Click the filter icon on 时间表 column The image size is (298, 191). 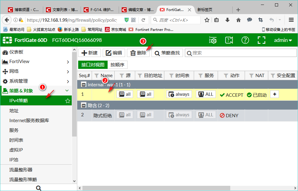(x=171, y=76)
